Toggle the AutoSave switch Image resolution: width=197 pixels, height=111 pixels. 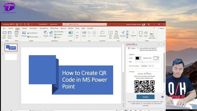click(12, 24)
